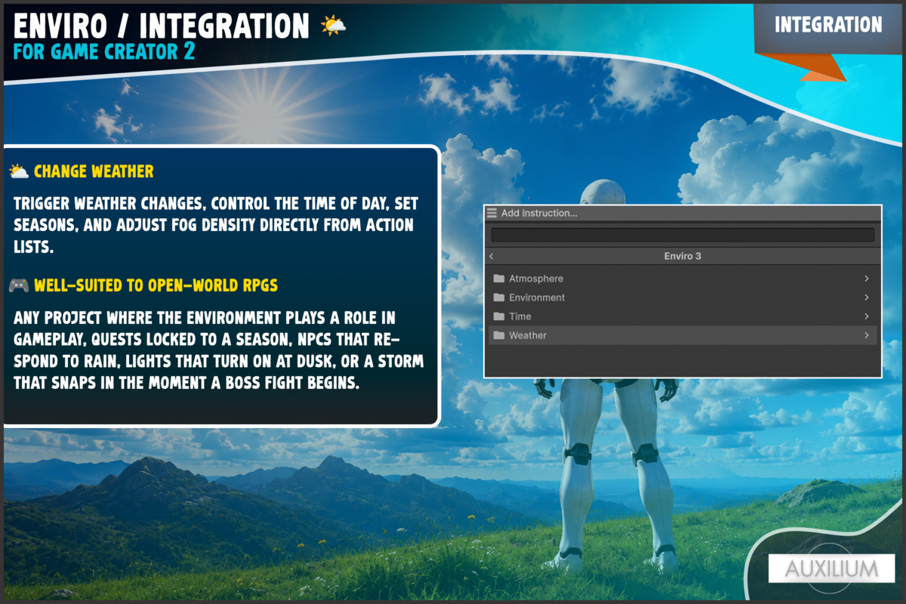
Task: Click the hamburger icon beside Add Instruction
Action: click(492, 213)
